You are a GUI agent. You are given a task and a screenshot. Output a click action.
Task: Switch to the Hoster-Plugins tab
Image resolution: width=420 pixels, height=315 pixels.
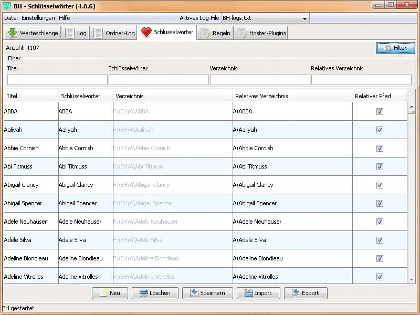pos(260,33)
